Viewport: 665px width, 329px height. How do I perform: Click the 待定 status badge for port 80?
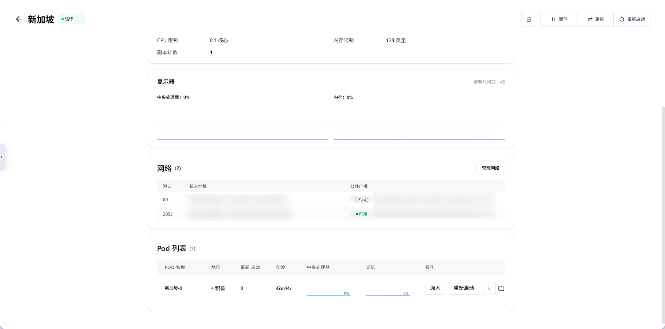361,200
